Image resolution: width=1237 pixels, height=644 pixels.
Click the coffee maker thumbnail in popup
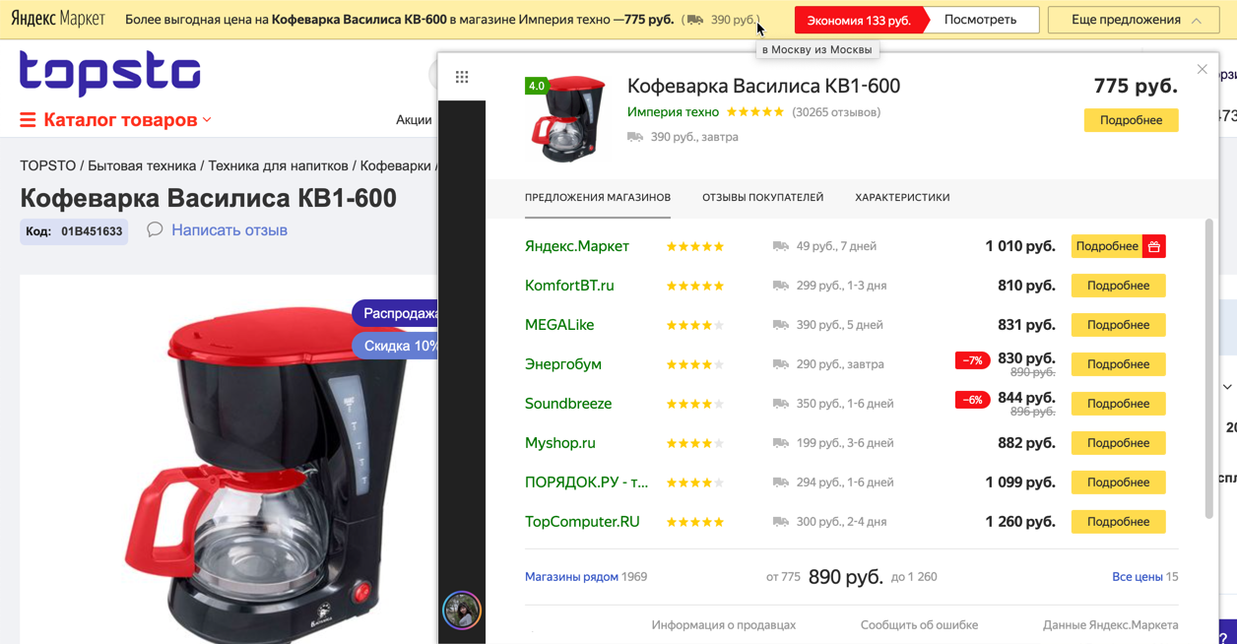[x=569, y=119]
